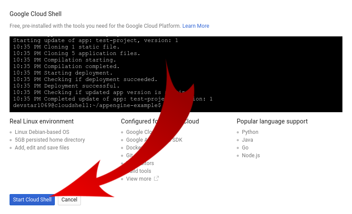Click the 'Starting update of app' terminal line
The image size is (352, 214).
click(95, 40)
